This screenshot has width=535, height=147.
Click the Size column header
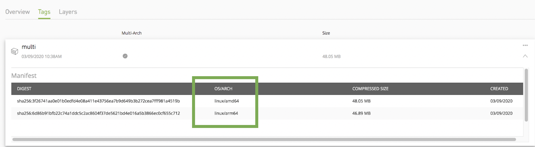326,33
